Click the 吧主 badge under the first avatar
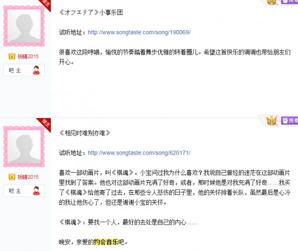Viewport: 298px width, 251px height. 24,70
